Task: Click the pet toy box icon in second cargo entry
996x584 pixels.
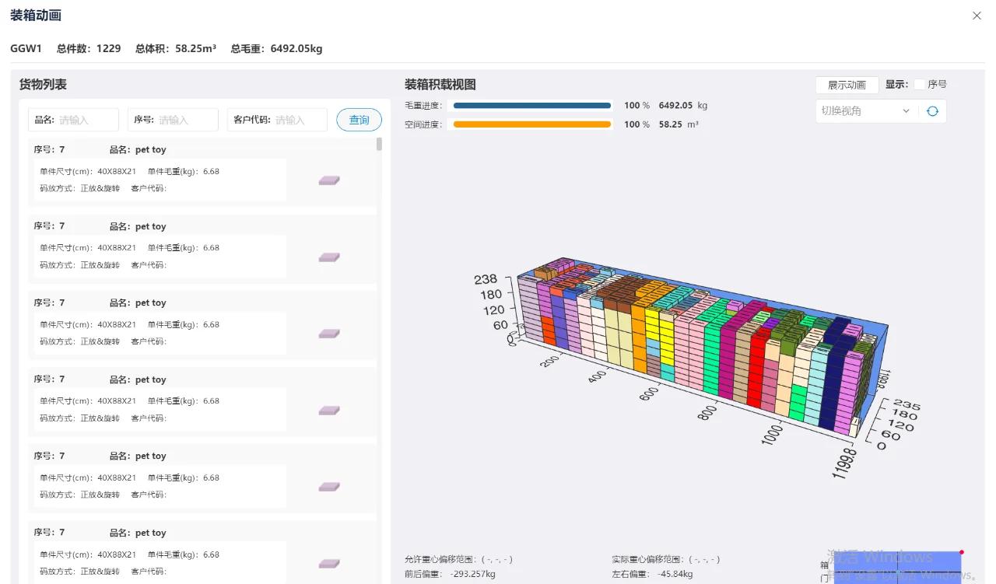Action: click(328, 257)
